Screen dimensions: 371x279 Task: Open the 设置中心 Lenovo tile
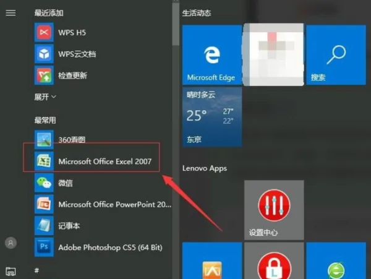pos(274,210)
